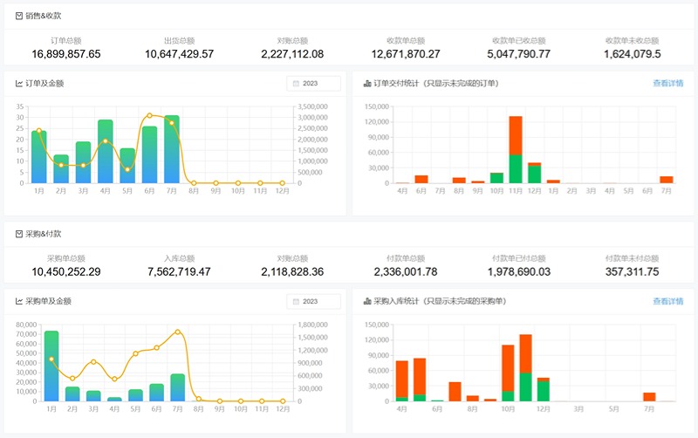Open 查看详情 for 订单交付统计
This screenshot has width=698, height=438.
pyautogui.click(x=667, y=84)
